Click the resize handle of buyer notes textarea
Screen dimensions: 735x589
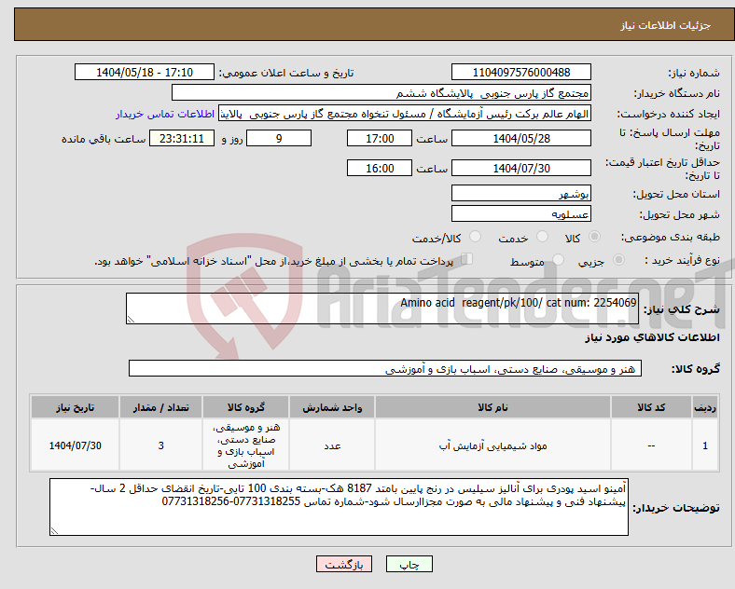(x=54, y=531)
